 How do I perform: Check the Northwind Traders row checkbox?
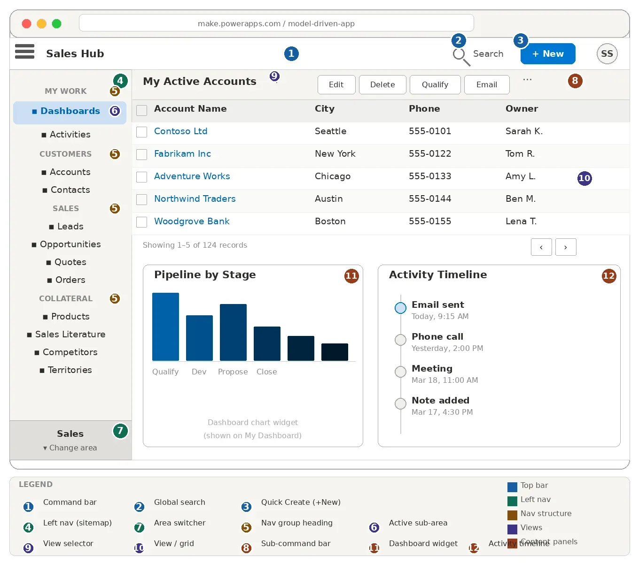[141, 199]
